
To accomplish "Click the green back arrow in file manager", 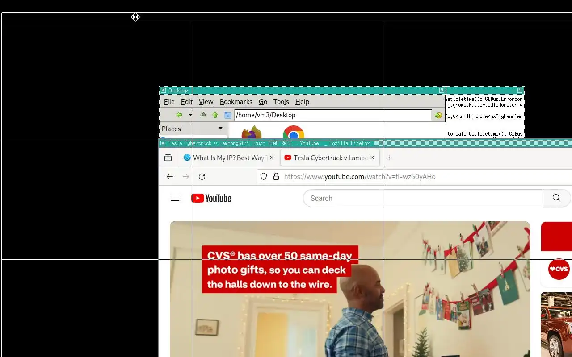I will 179,115.
